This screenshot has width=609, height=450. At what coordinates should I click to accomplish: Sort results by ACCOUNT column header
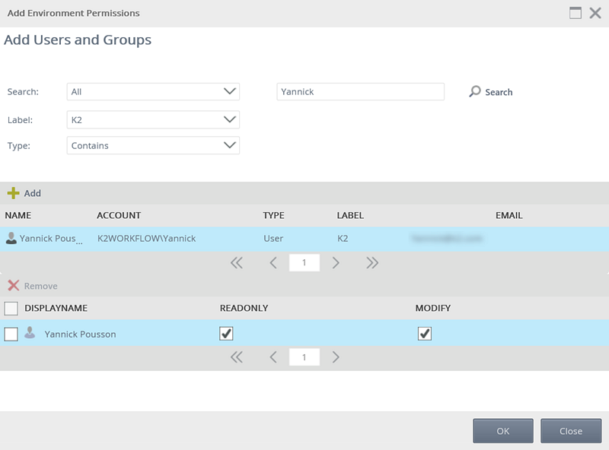[x=119, y=215]
